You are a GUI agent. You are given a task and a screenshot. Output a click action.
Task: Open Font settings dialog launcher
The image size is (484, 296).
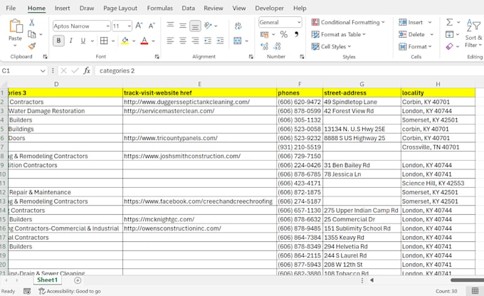tap(157, 56)
